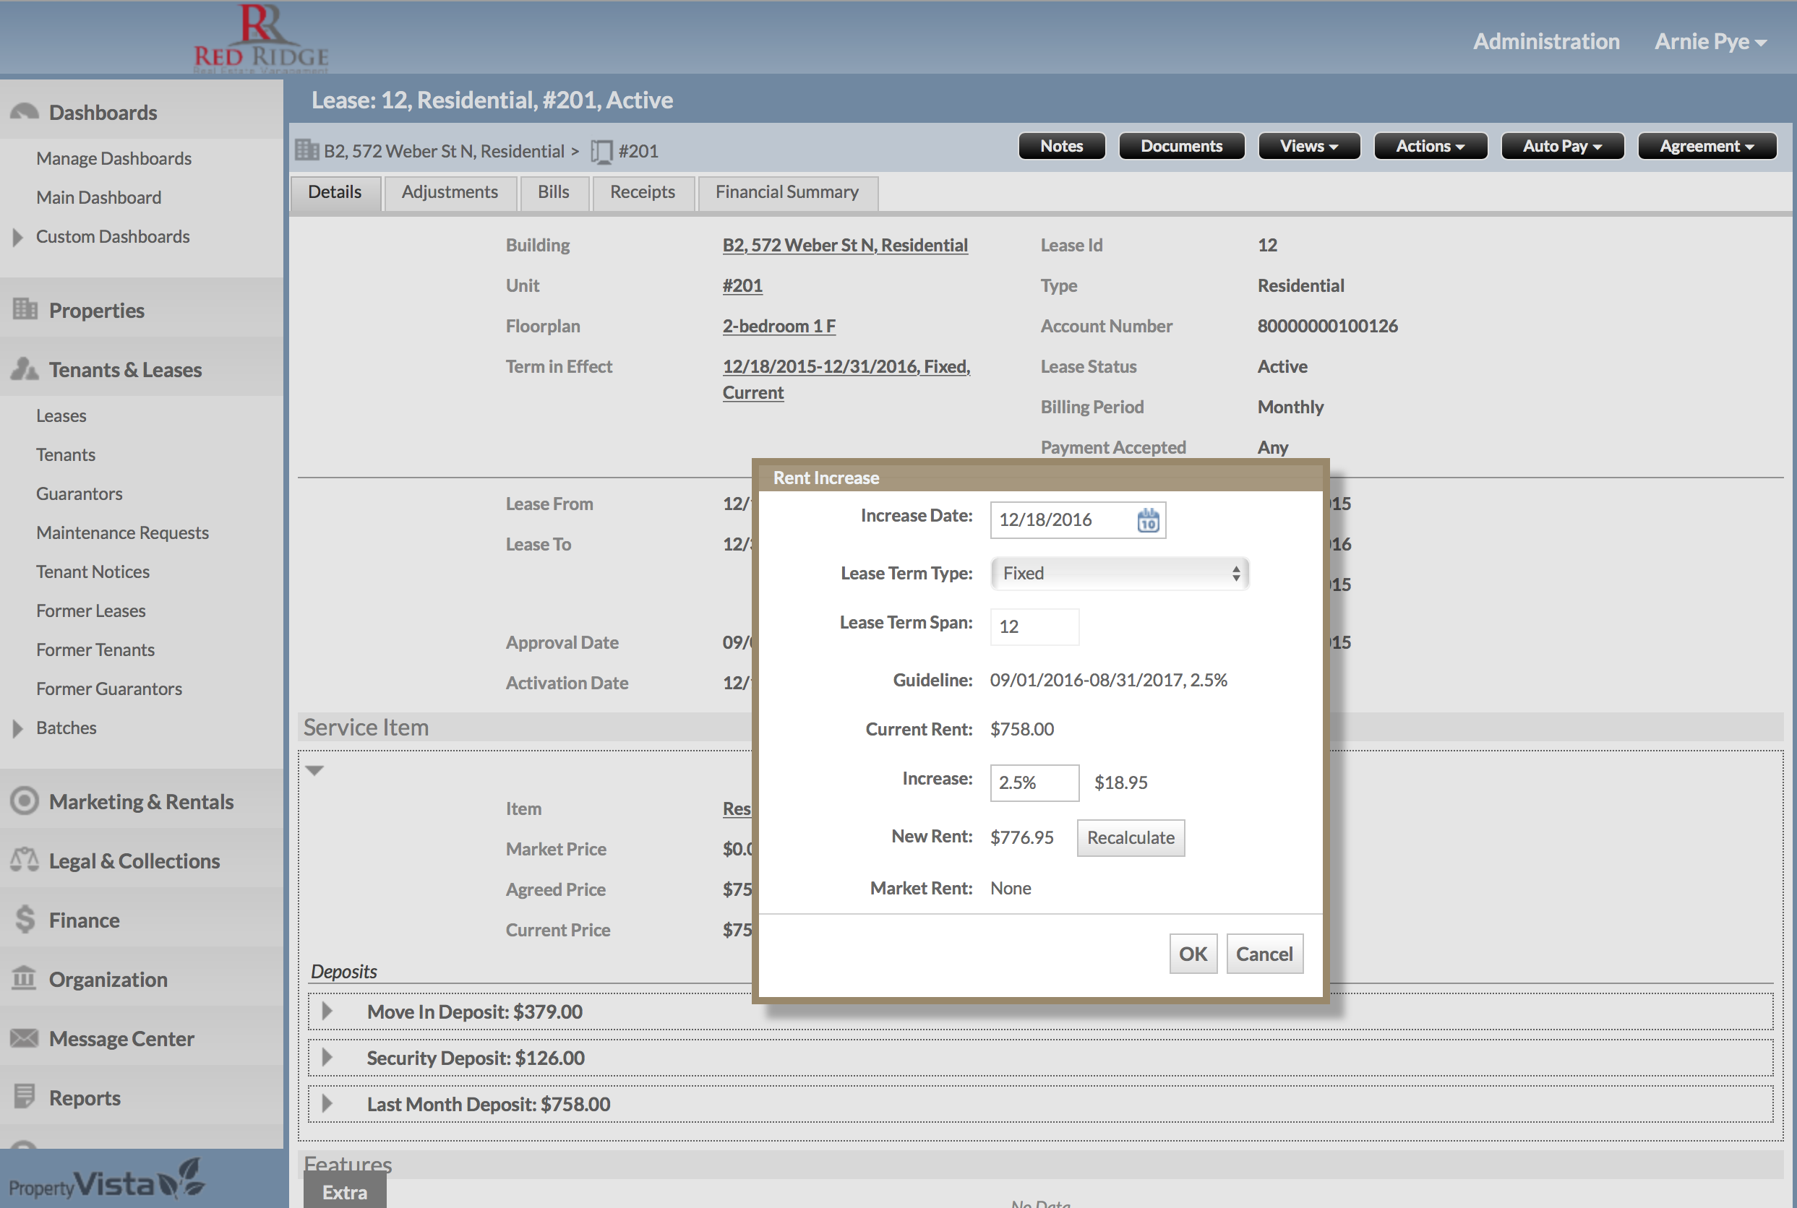This screenshot has height=1208, width=1797.
Task: Click the Marketing & Rentals target icon
Action: click(x=25, y=801)
